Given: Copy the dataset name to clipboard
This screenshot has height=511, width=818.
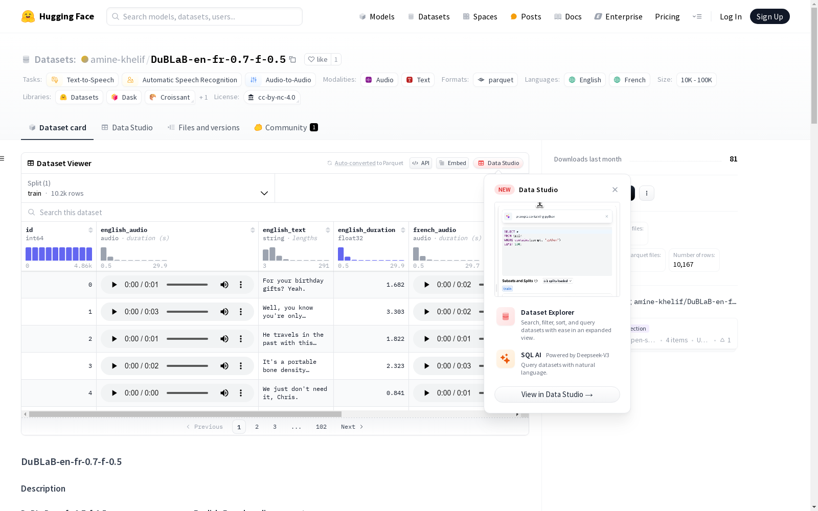Looking at the screenshot, I should pos(292,59).
